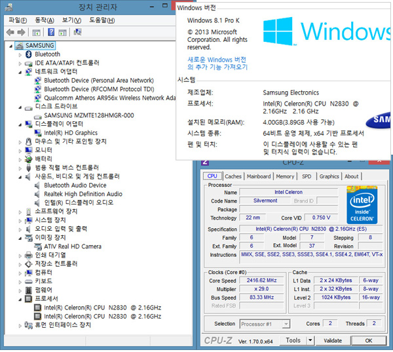
Task: Click the SAMSUNG MZMTE128HMGR-000 disk icon
Action: (38, 115)
